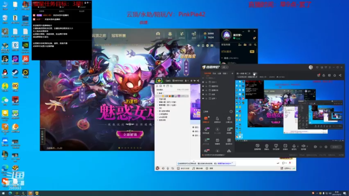The height and width of the screenshot is (196, 349).
Task: Click the record camera icon in streaming app
Action: point(315,147)
